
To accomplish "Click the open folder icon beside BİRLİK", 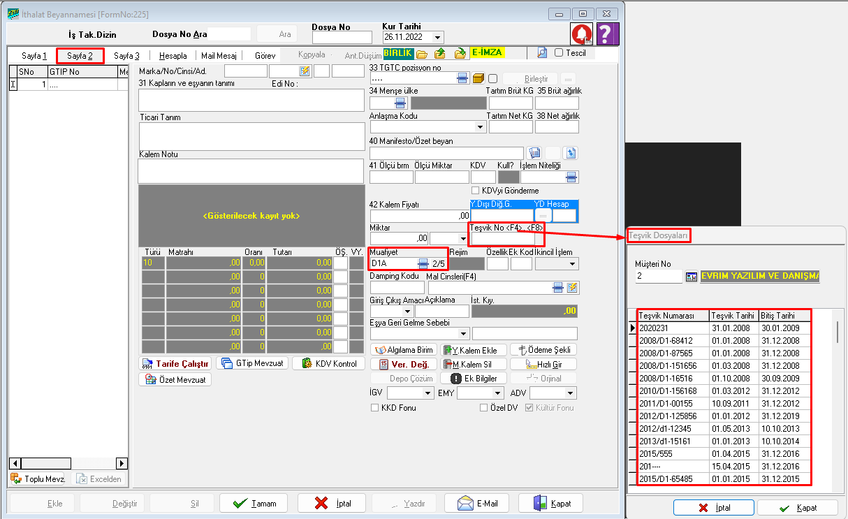I will 422,53.
